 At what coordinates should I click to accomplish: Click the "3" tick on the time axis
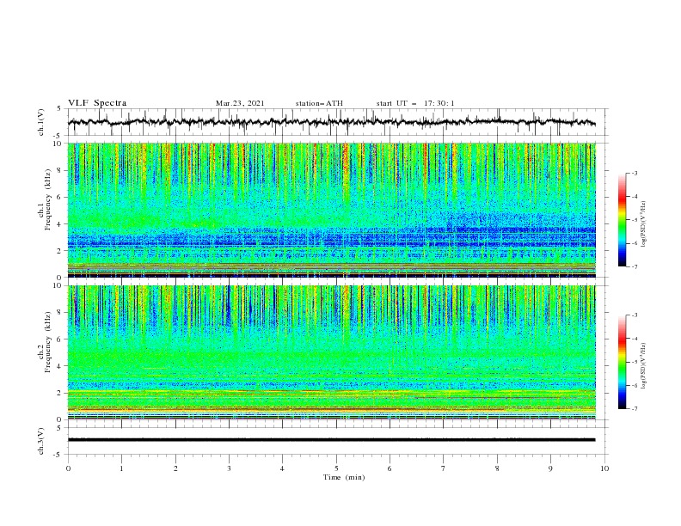tap(229, 468)
